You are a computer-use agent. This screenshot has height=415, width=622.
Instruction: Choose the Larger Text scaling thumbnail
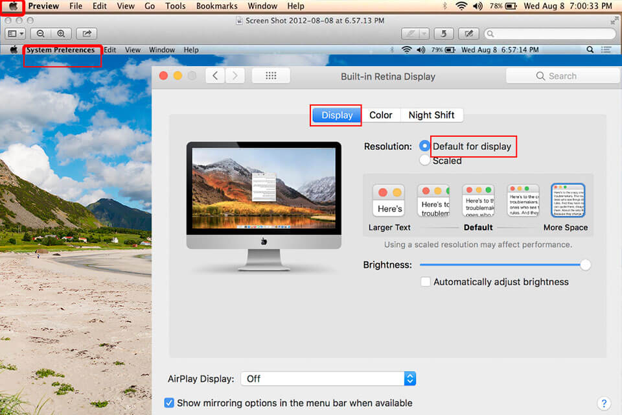click(389, 200)
